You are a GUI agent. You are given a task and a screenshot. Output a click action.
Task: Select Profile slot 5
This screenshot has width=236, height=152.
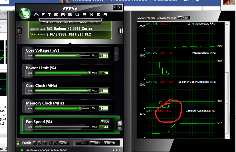point(56,143)
